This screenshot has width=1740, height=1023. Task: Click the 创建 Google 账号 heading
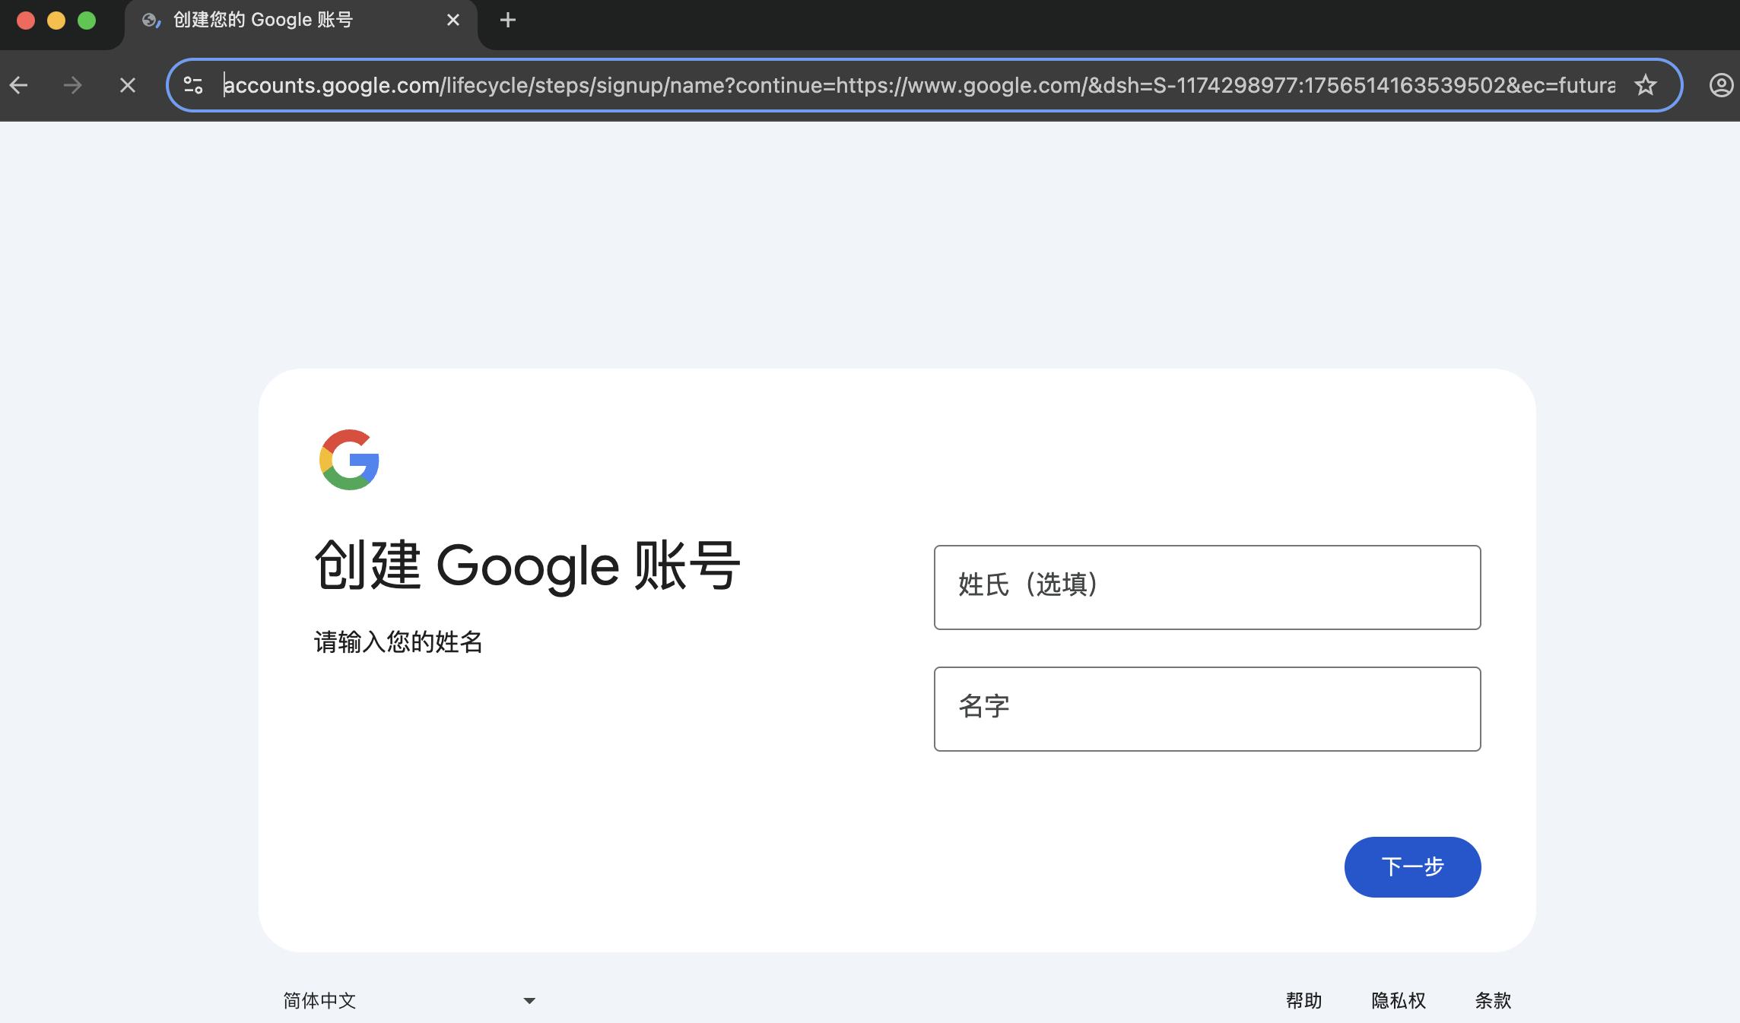pos(527,566)
